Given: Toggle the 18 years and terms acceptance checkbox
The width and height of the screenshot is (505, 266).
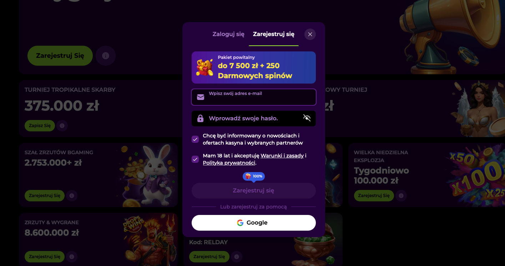Looking at the screenshot, I should pyautogui.click(x=195, y=159).
